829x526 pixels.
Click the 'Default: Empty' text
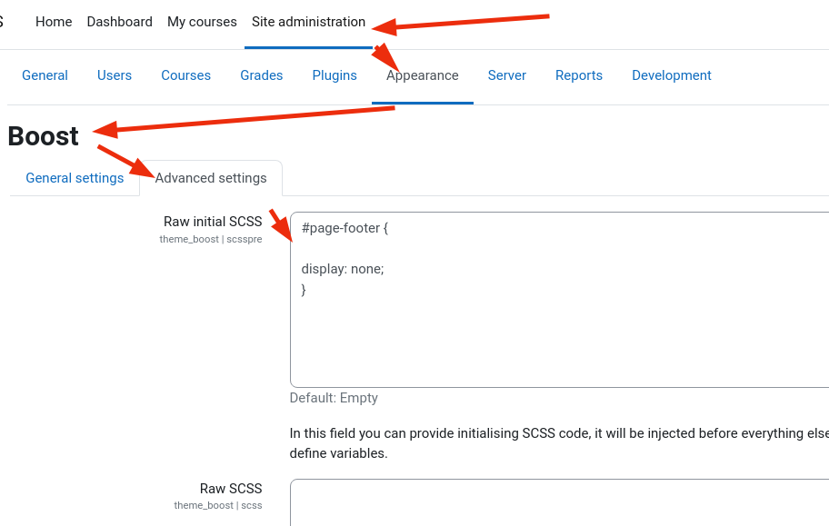click(x=334, y=398)
